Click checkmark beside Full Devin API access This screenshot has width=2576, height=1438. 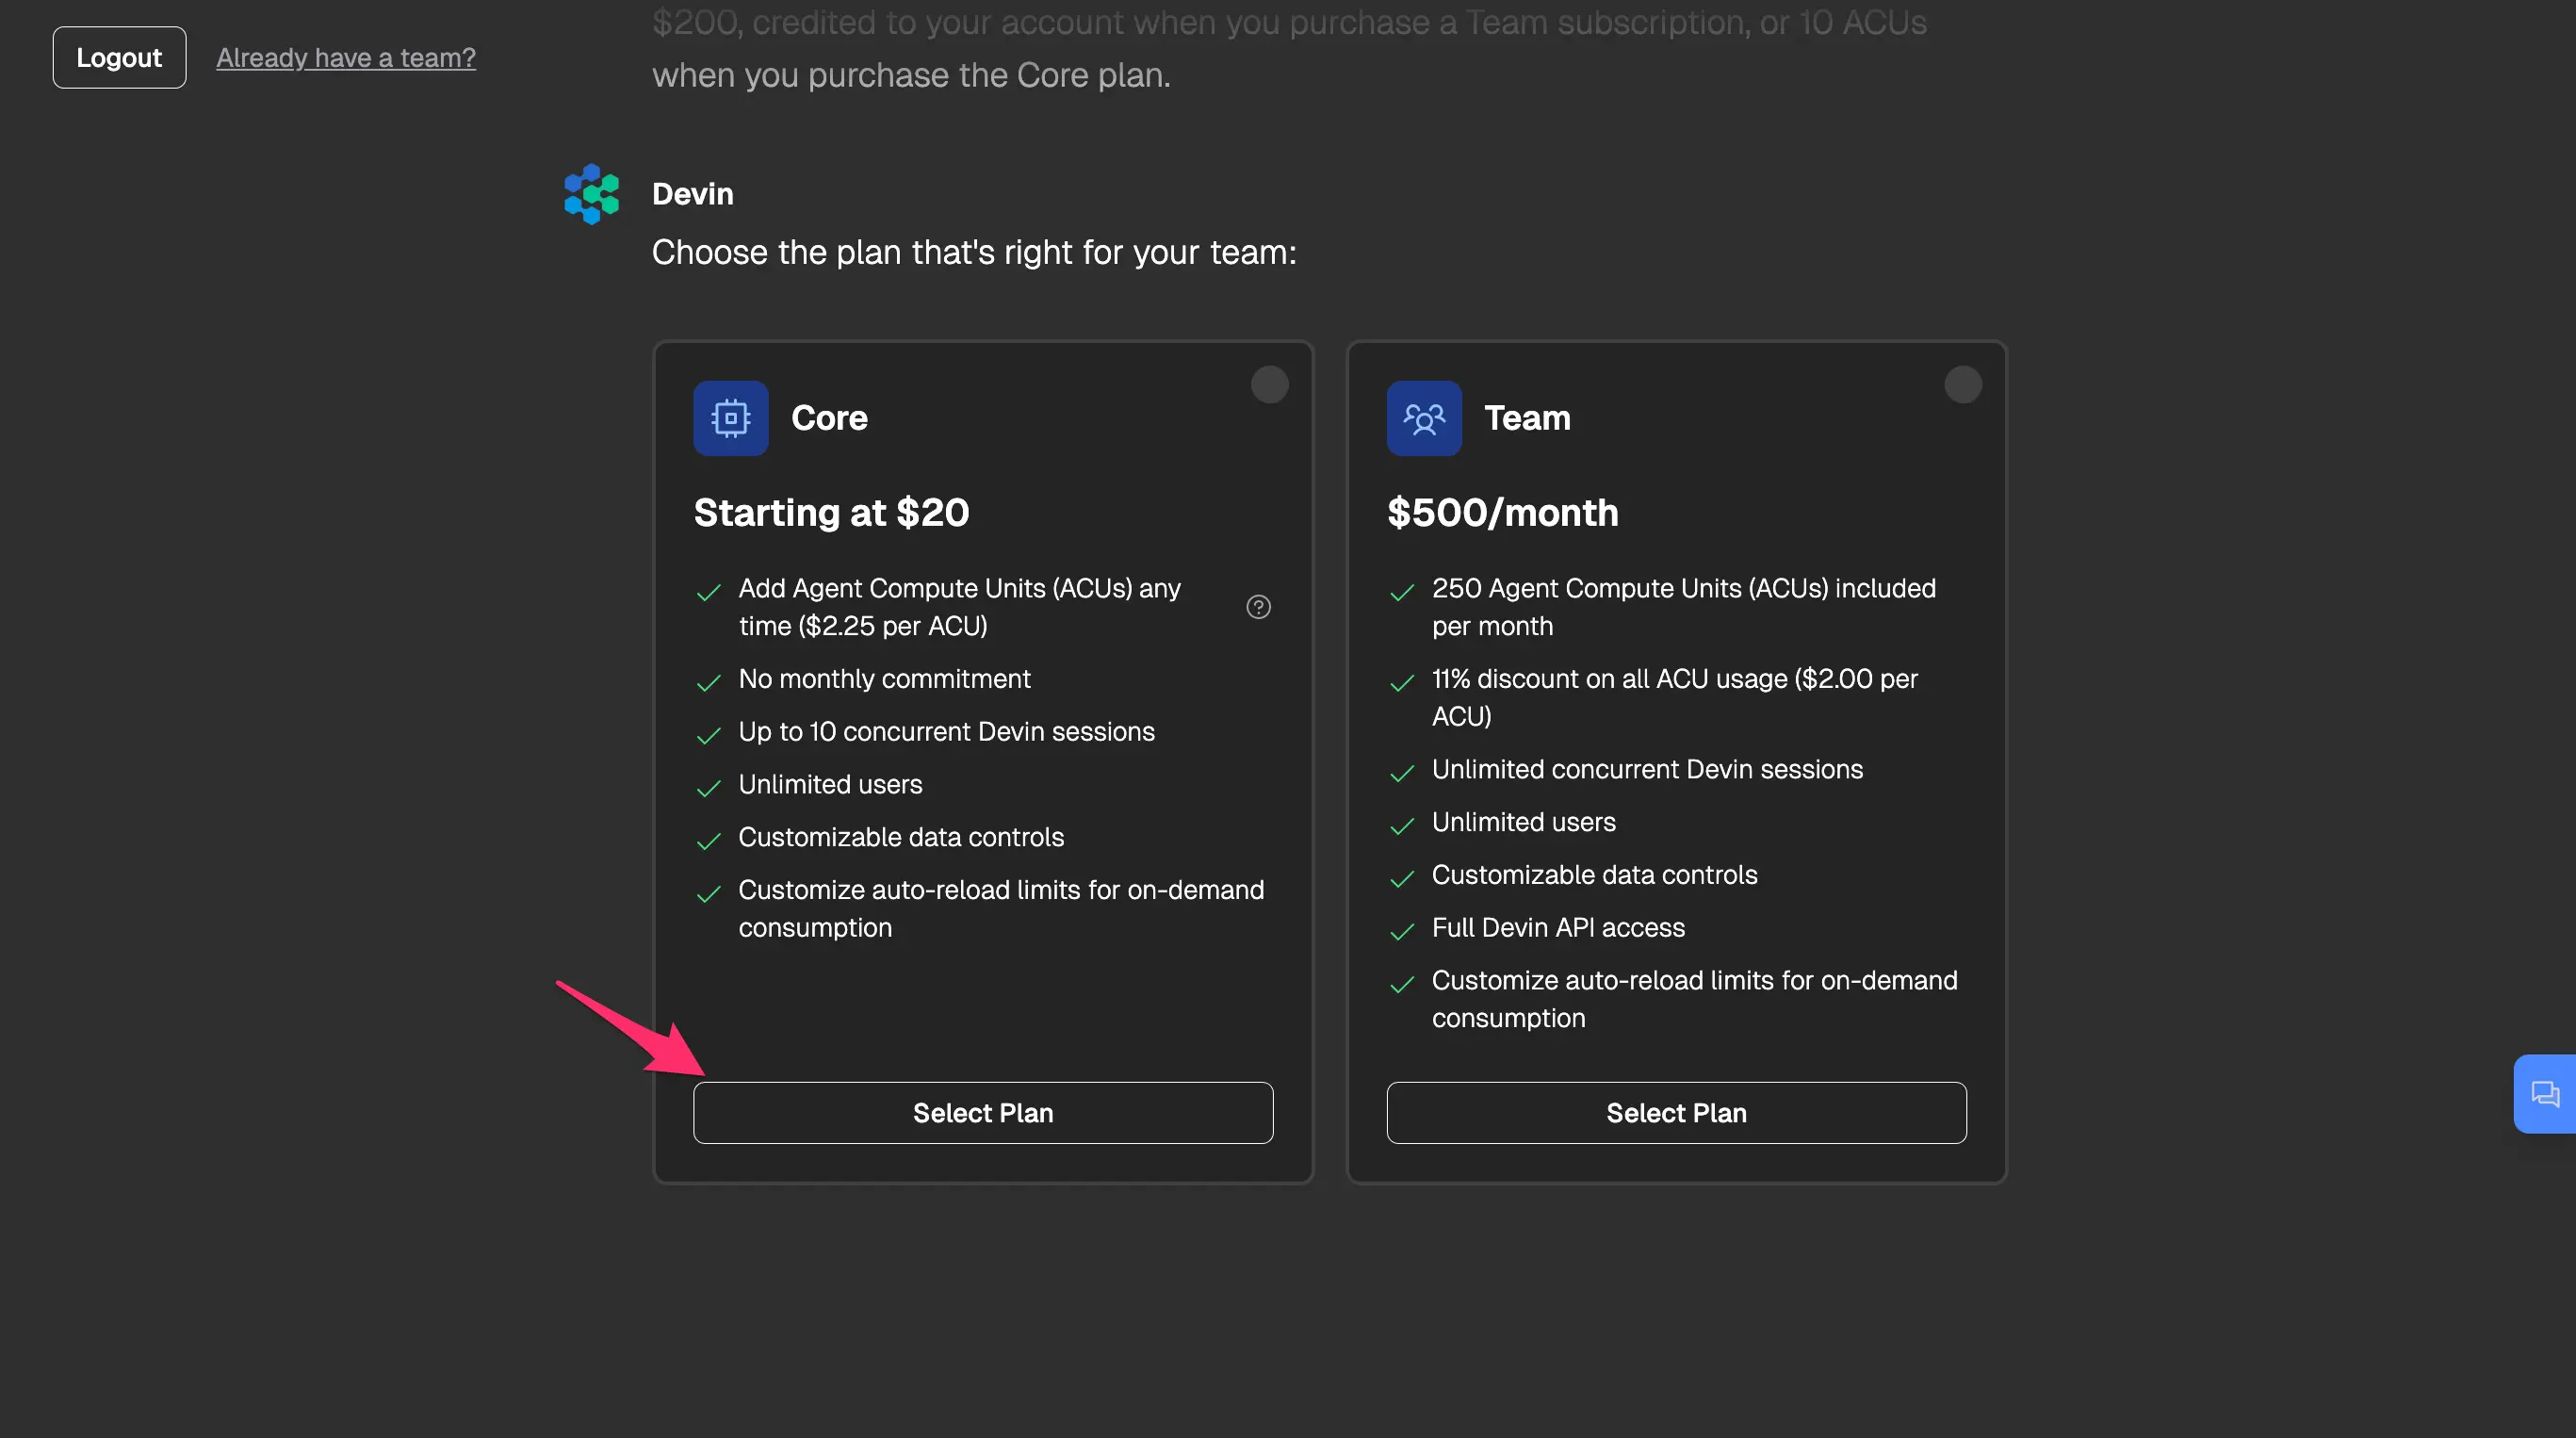pyautogui.click(x=1402, y=931)
